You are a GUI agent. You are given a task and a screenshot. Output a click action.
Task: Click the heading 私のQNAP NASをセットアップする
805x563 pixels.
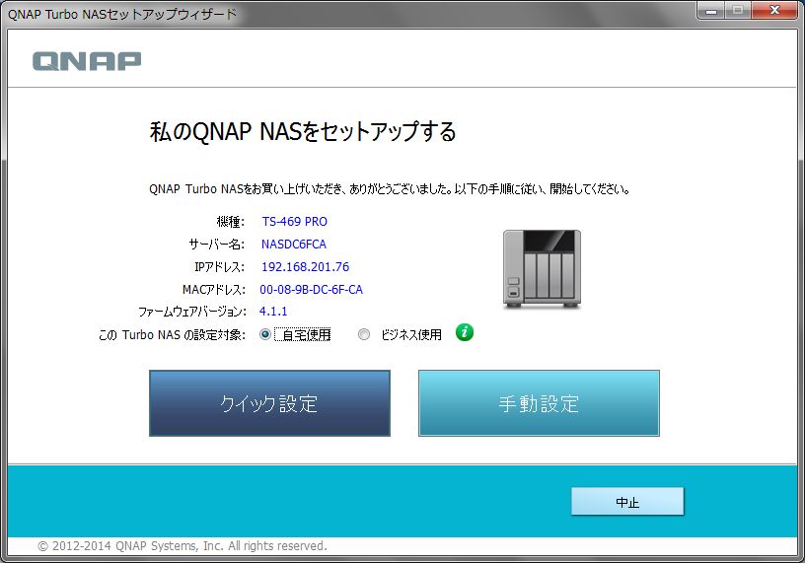click(x=303, y=131)
